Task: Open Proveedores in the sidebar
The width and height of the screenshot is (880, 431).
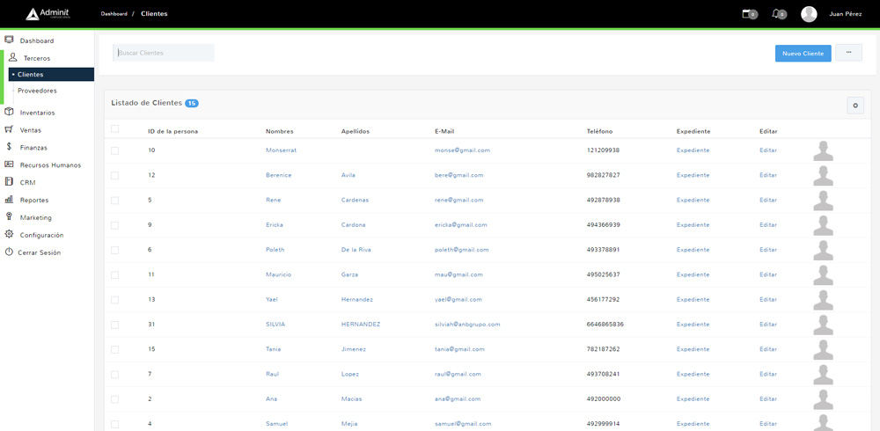Action: [x=37, y=91]
